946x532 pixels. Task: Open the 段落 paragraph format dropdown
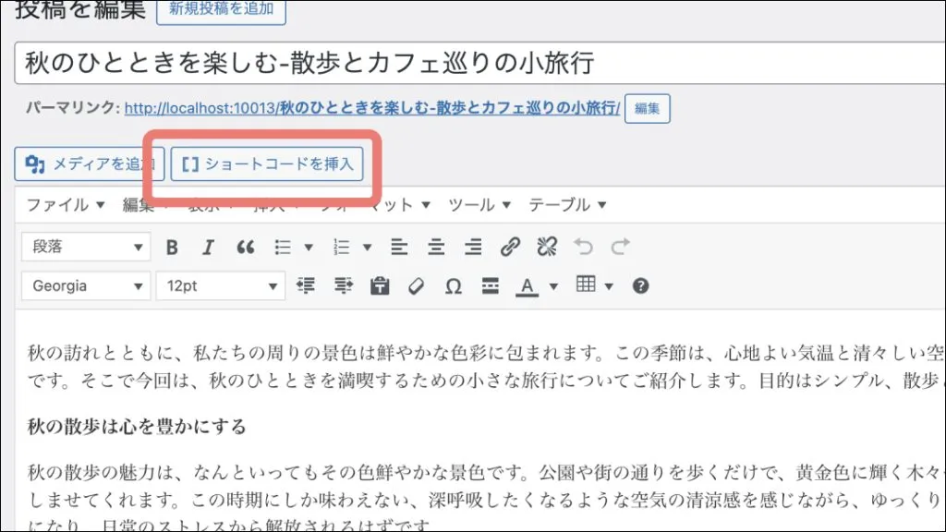pos(86,248)
